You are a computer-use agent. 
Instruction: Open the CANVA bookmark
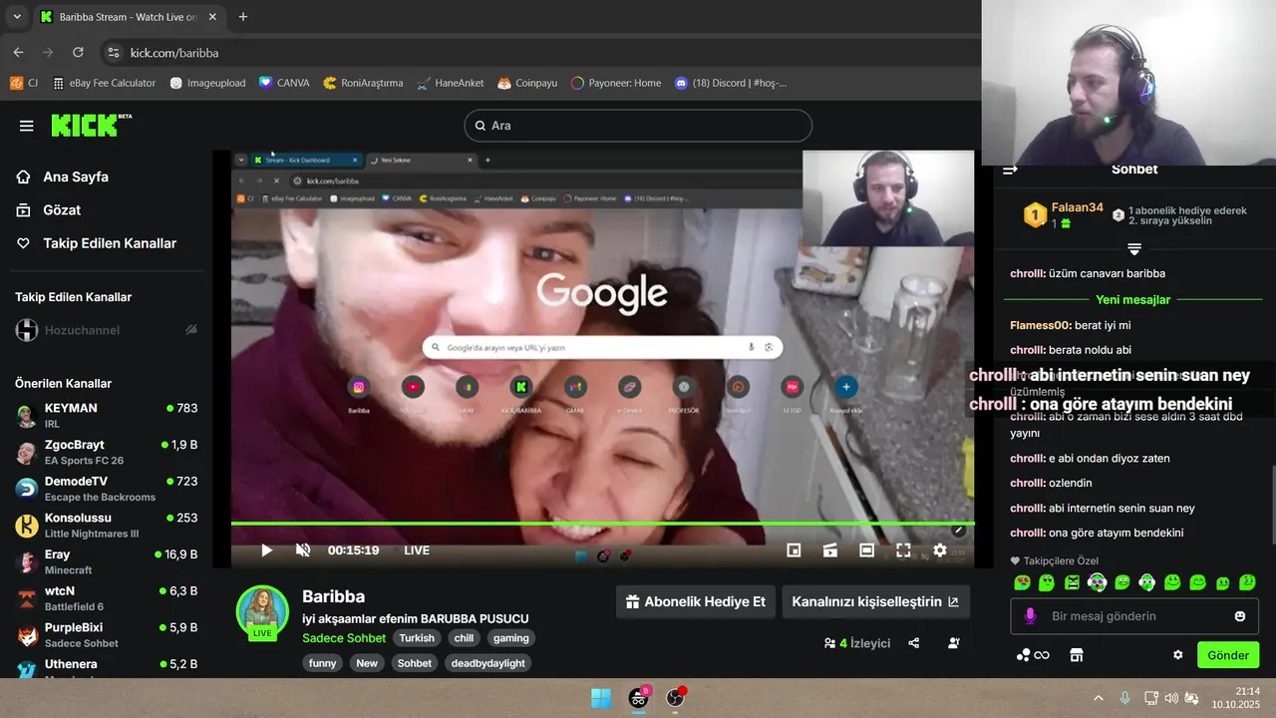284,83
